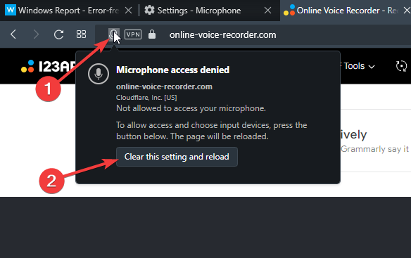
Task: Toggle the VPN badge in address bar
Action: click(x=133, y=34)
